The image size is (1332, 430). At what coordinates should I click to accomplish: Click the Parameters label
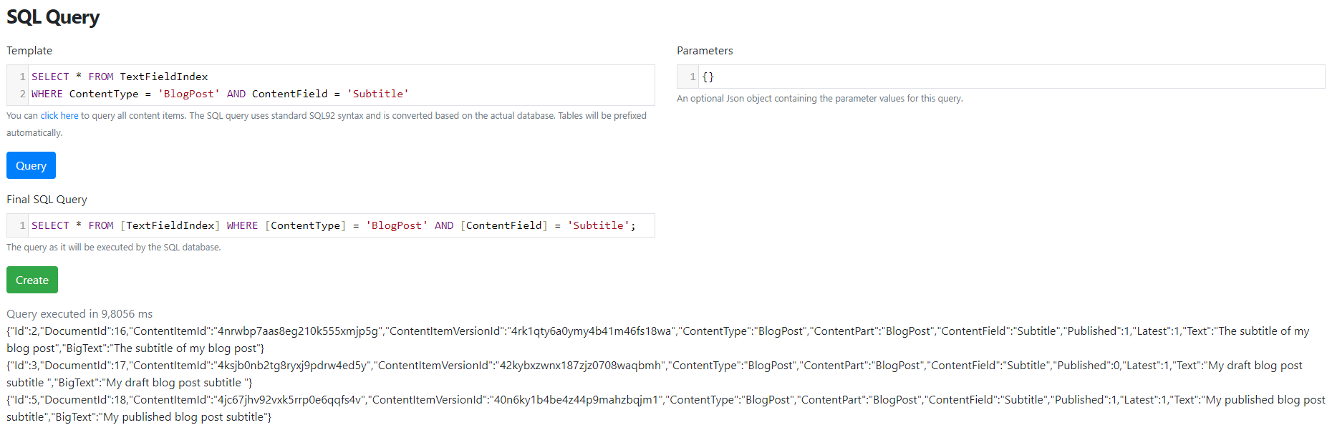[x=705, y=50]
